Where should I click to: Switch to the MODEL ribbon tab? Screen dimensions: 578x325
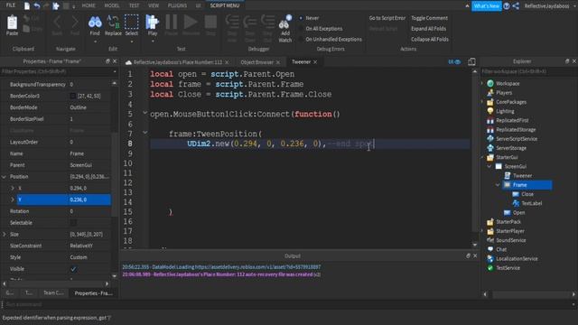tap(112, 5)
